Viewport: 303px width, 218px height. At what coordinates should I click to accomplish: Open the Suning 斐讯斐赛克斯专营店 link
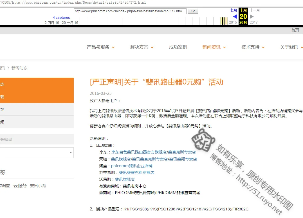pyautogui.click(x=136, y=173)
